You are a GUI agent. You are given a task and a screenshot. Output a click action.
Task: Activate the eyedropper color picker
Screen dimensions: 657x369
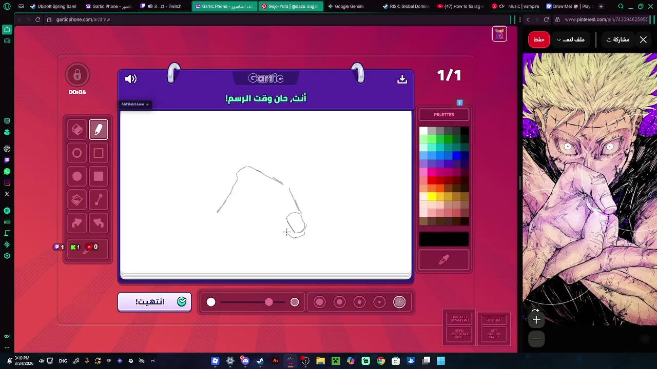pyautogui.click(x=444, y=260)
